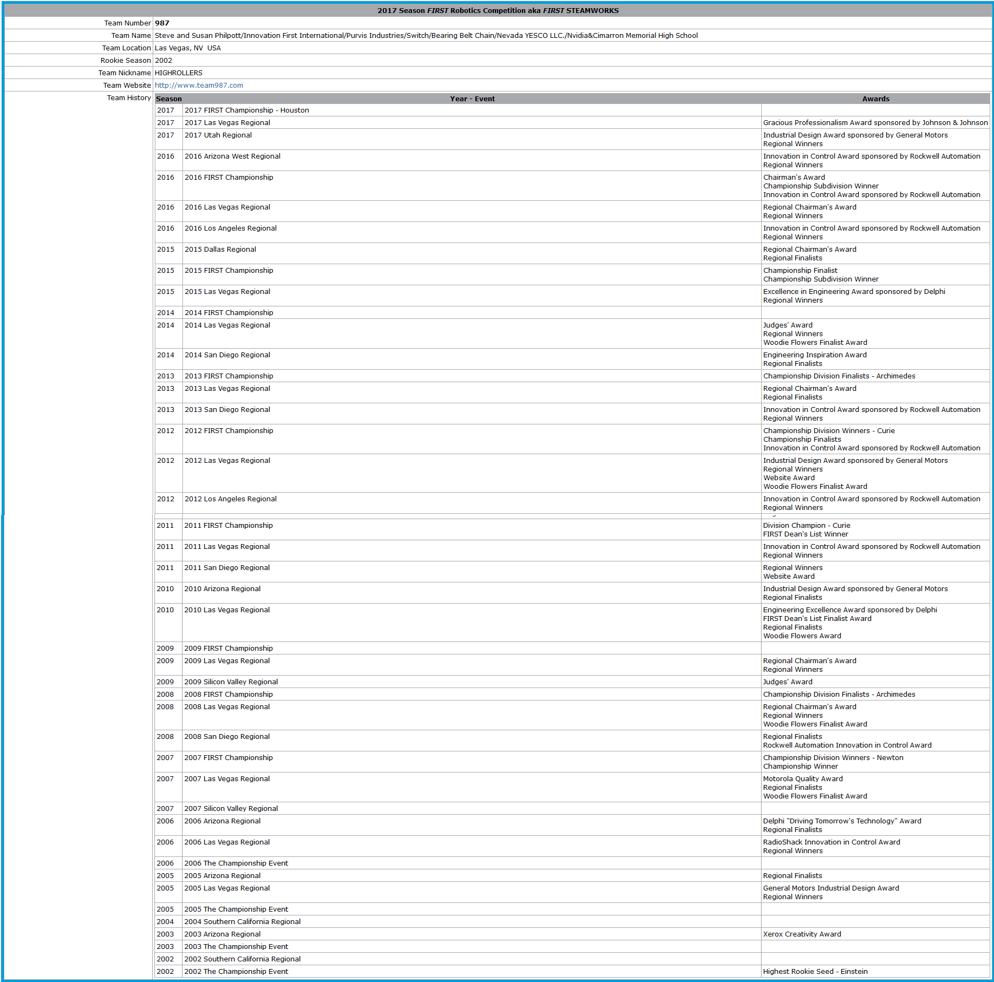The width and height of the screenshot is (994, 982).
Task: Click 'Website Award' in 2012 Las Vegas row
Action: 789,478
